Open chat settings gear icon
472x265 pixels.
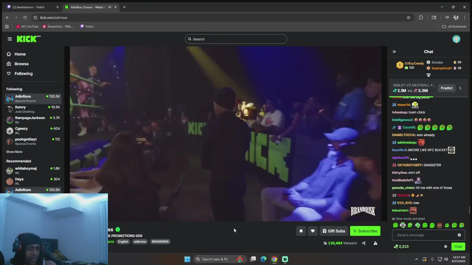(445, 247)
